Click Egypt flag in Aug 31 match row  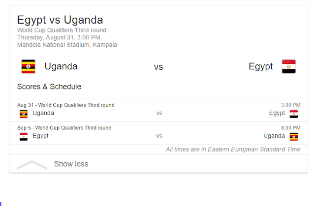point(294,114)
